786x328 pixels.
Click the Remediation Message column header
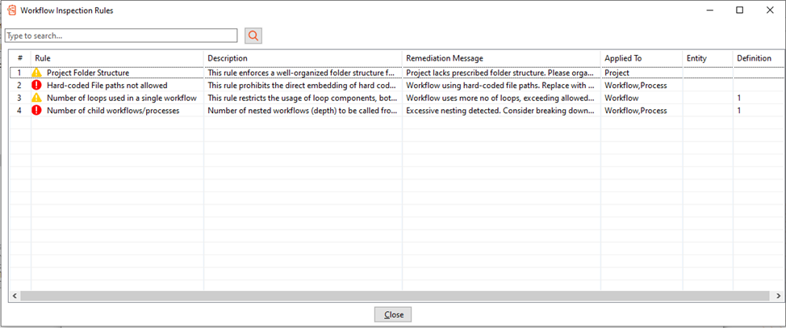500,58
